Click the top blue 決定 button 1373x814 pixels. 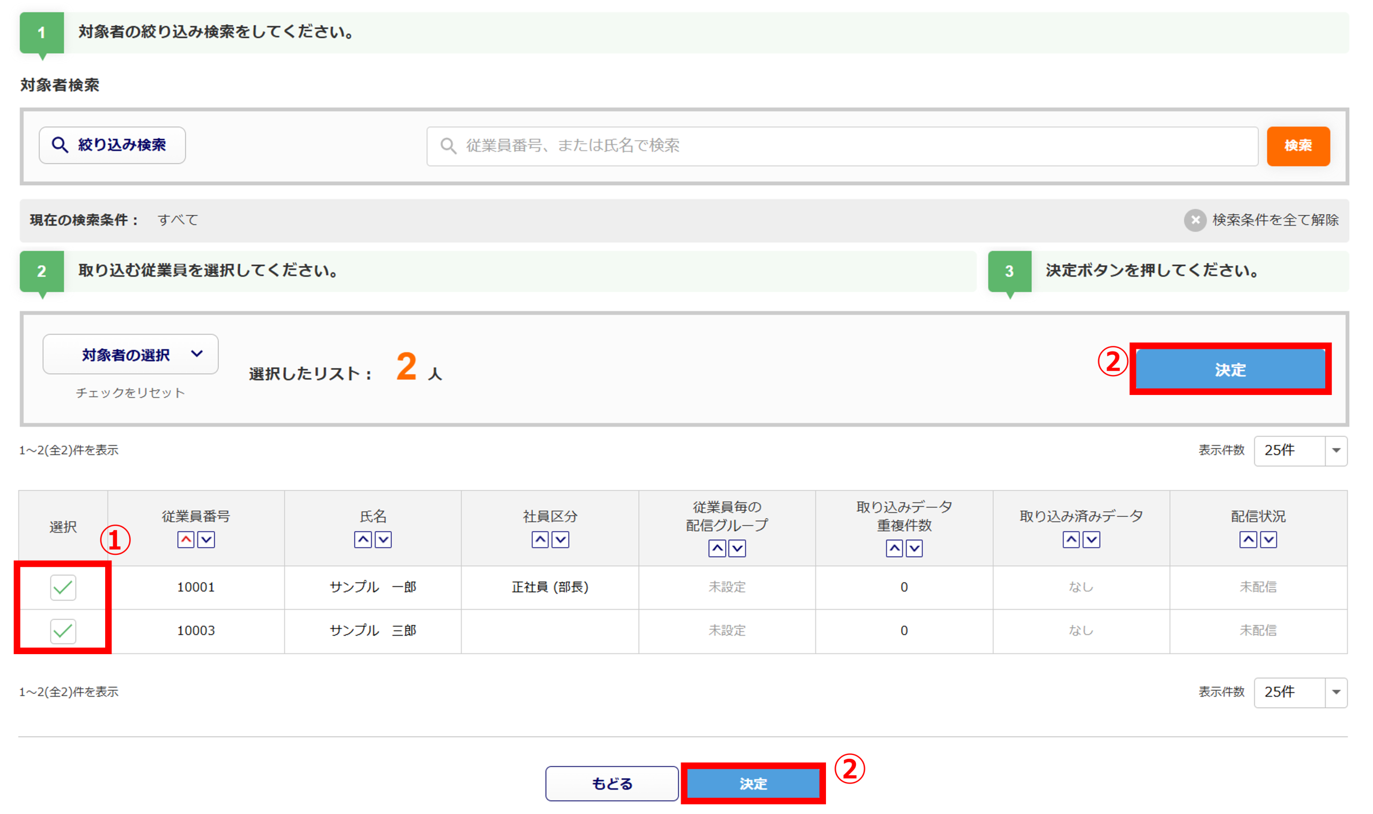[1230, 369]
